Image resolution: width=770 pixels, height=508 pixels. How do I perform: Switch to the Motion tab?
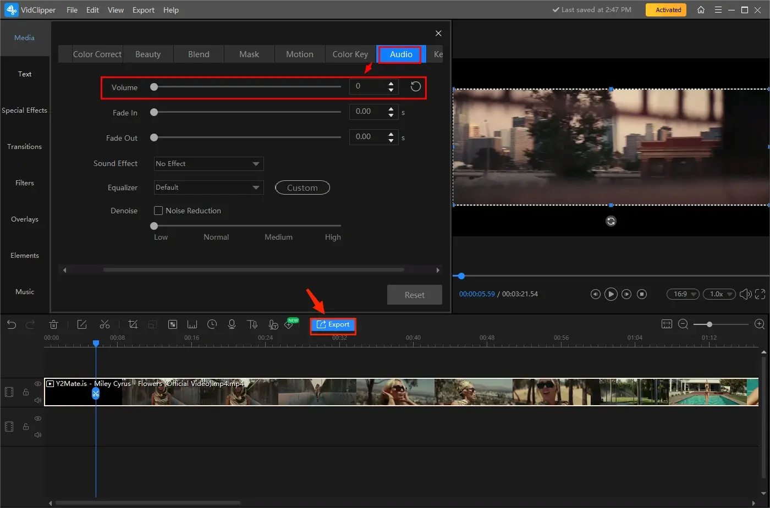pyautogui.click(x=299, y=54)
